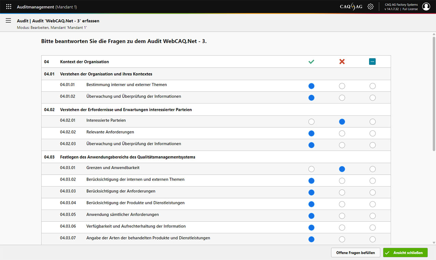The image size is (436, 260).
Task: Click the question number 04.03.07
Action: [x=68, y=238]
